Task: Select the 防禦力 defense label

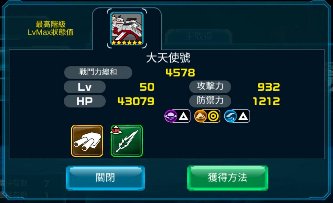Action: click(x=210, y=101)
